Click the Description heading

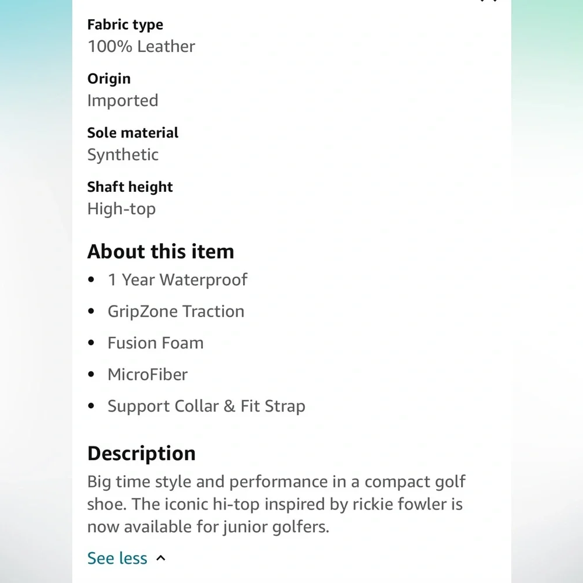click(x=141, y=453)
